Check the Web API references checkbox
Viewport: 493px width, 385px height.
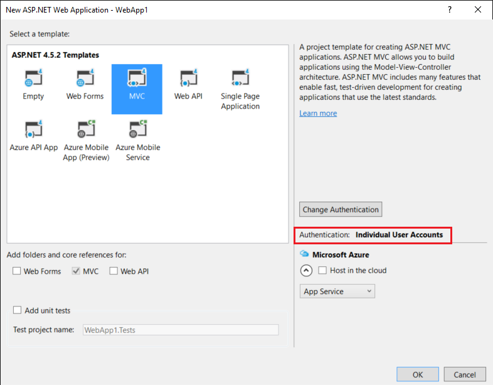pos(114,271)
